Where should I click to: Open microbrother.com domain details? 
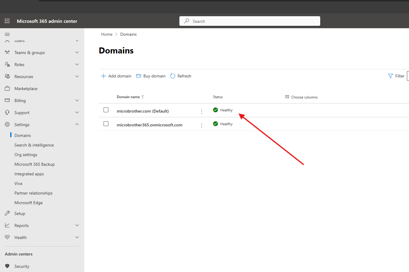tap(143, 111)
